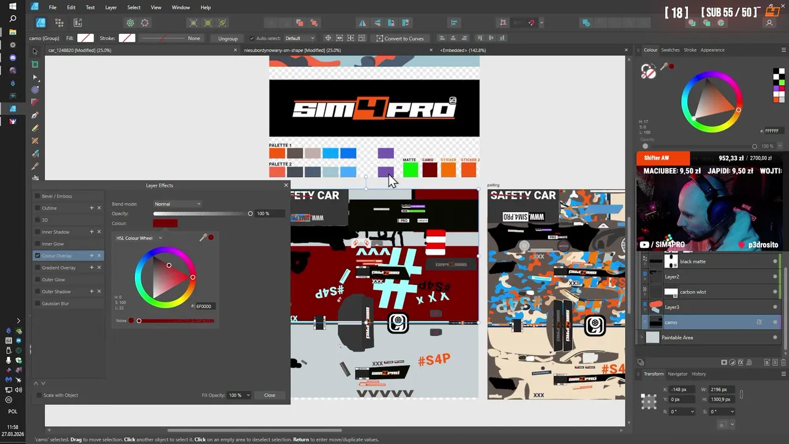Viewport: 789px width, 444px height.
Task: Switch to car_1248820 document tab
Action: [80, 50]
